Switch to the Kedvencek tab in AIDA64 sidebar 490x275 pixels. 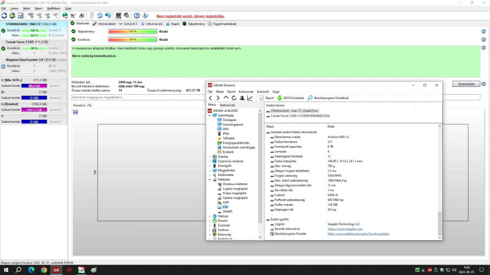tap(227, 105)
